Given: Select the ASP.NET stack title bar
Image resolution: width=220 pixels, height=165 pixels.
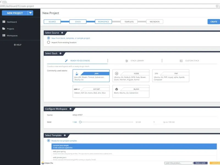Looking at the screenshot, I should pos(95,89).
